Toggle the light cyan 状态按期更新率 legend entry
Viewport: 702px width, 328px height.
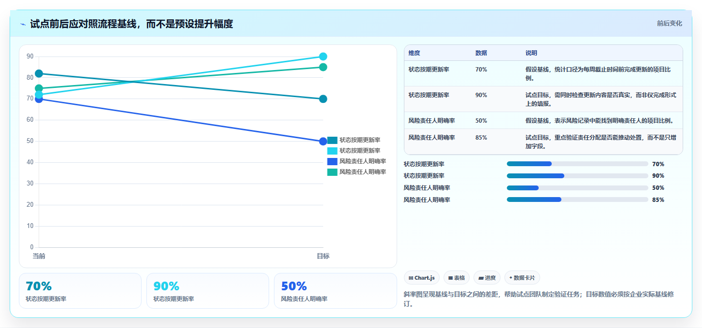tap(354, 151)
